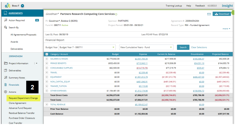Collapse all categories via header toggle
236x125 pixels.
click(47, 54)
